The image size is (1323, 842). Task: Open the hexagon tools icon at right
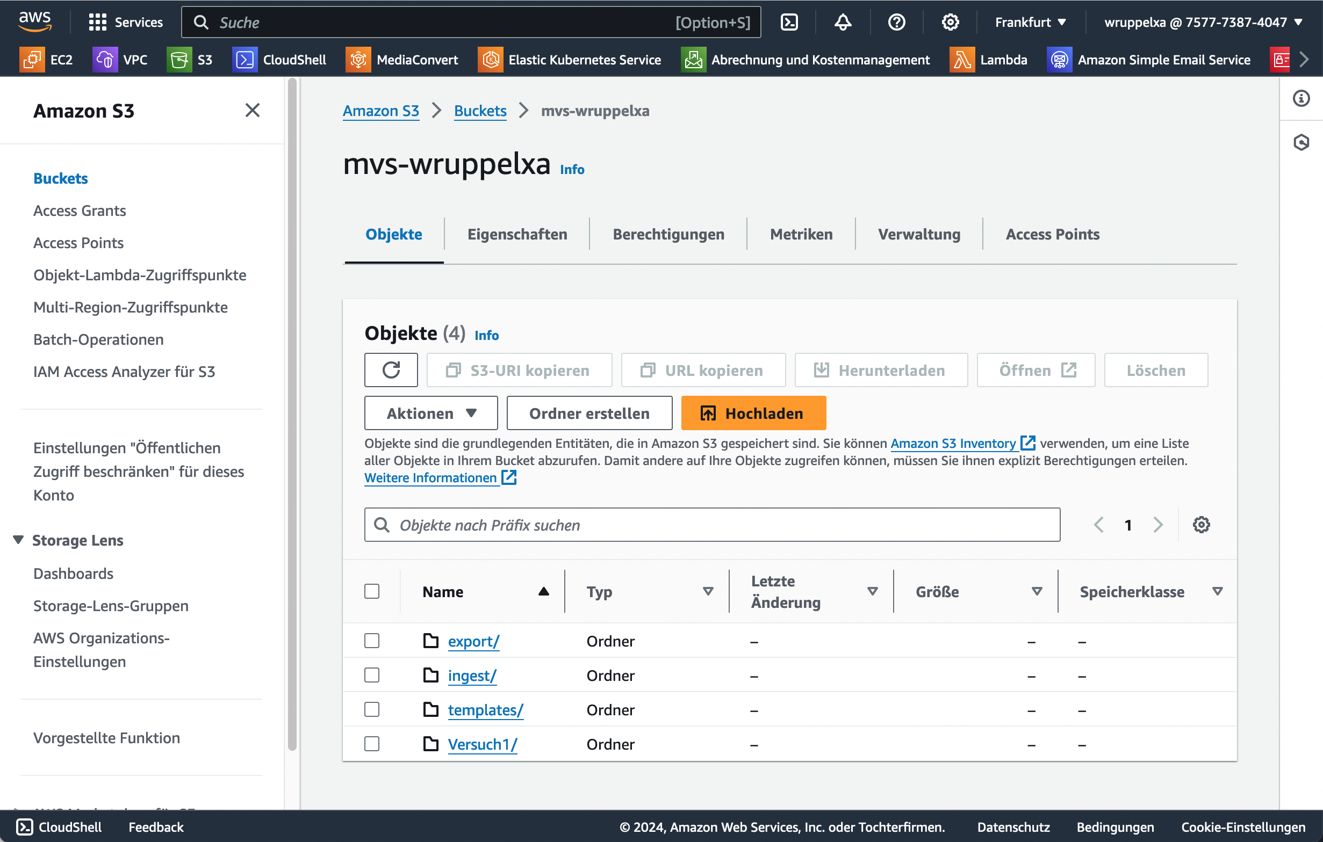pos(1301,142)
